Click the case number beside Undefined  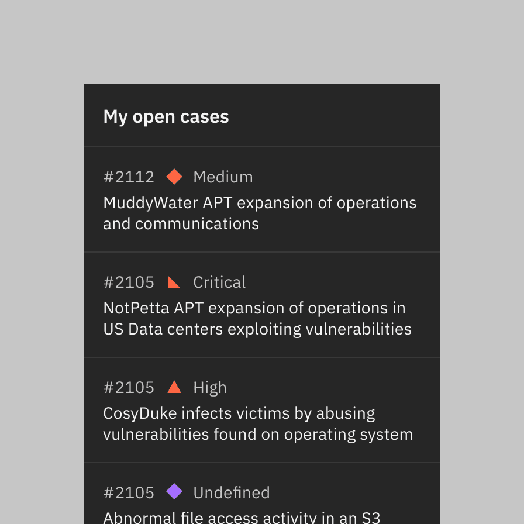129,492
